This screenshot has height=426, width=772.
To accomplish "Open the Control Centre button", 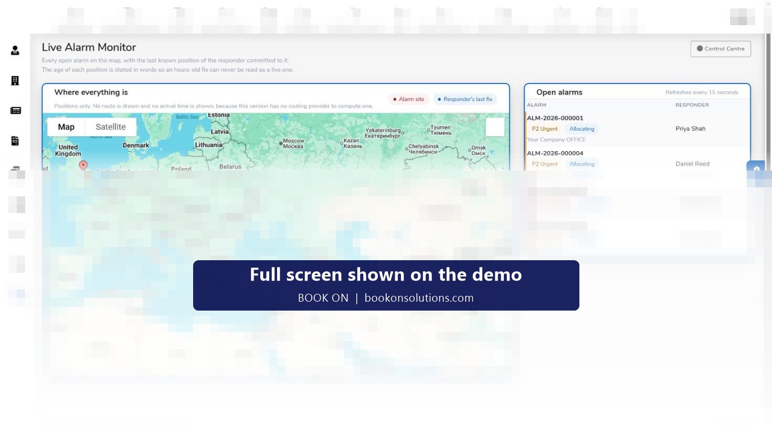I will click(x=721, y=49).
